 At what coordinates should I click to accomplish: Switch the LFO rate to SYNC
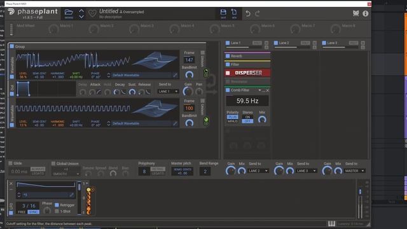(33, 212)
